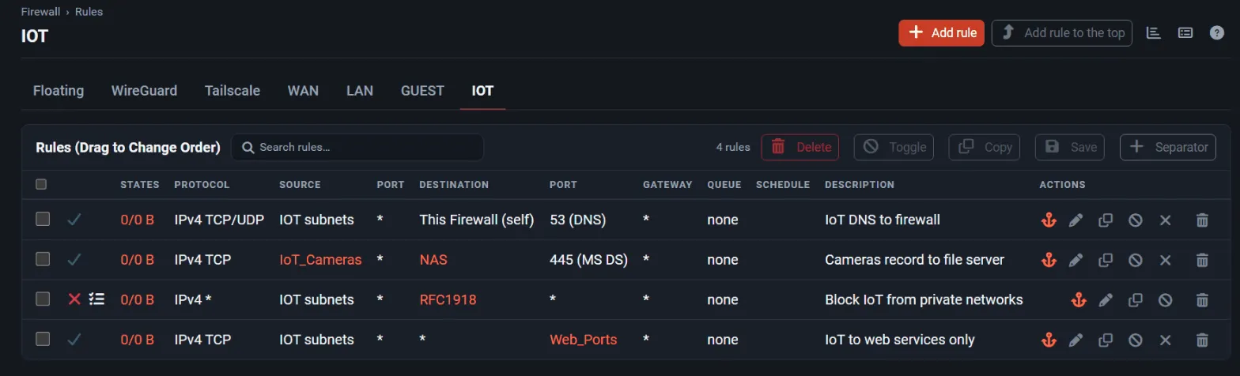Click anchor icon for Cameras record to file server

click(1049, 260)
